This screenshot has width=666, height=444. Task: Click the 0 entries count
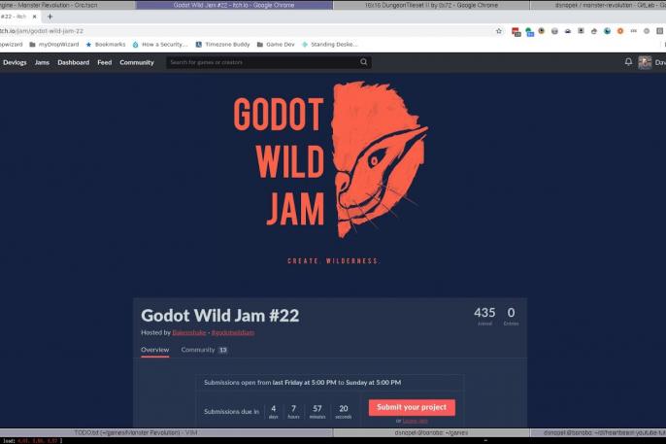tap(511, 316)
